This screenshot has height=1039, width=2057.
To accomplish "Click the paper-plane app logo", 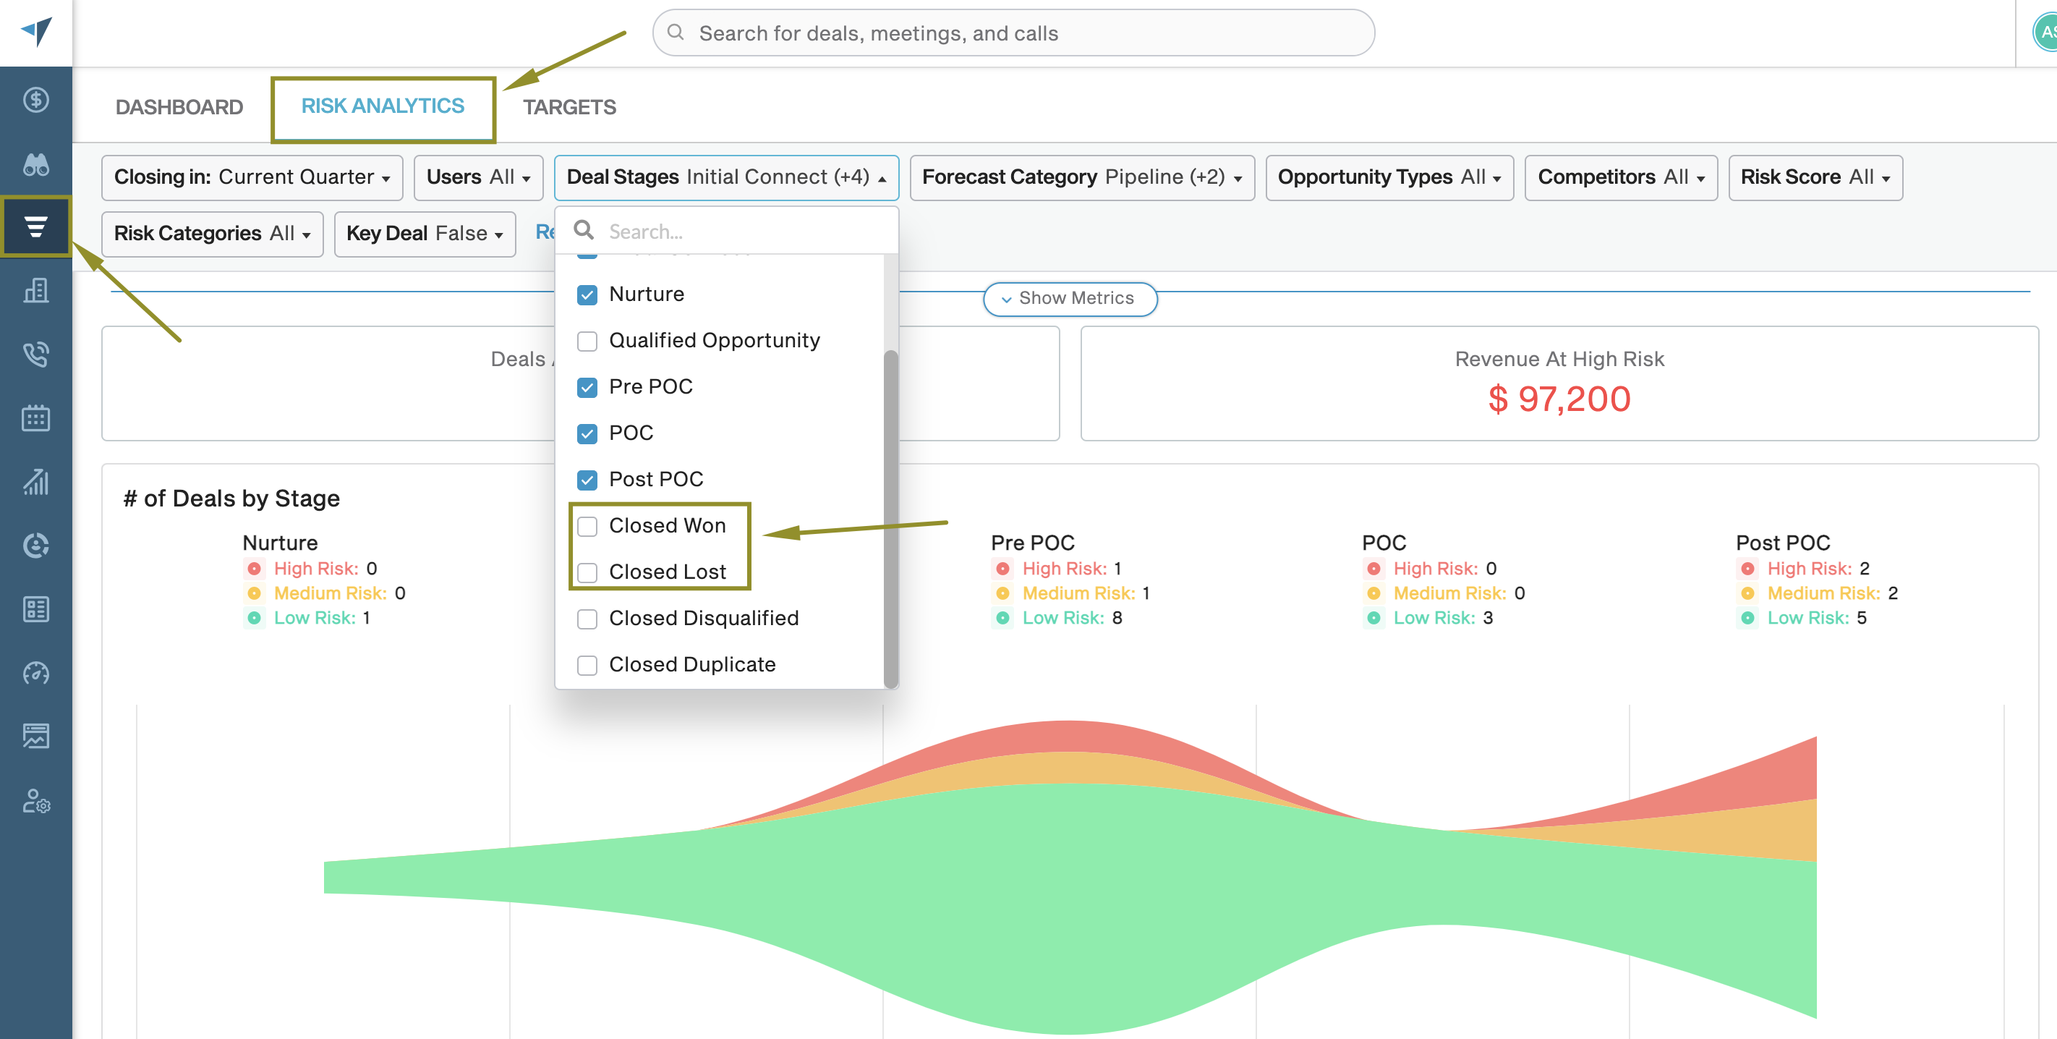I will click(x=36, y=32).
